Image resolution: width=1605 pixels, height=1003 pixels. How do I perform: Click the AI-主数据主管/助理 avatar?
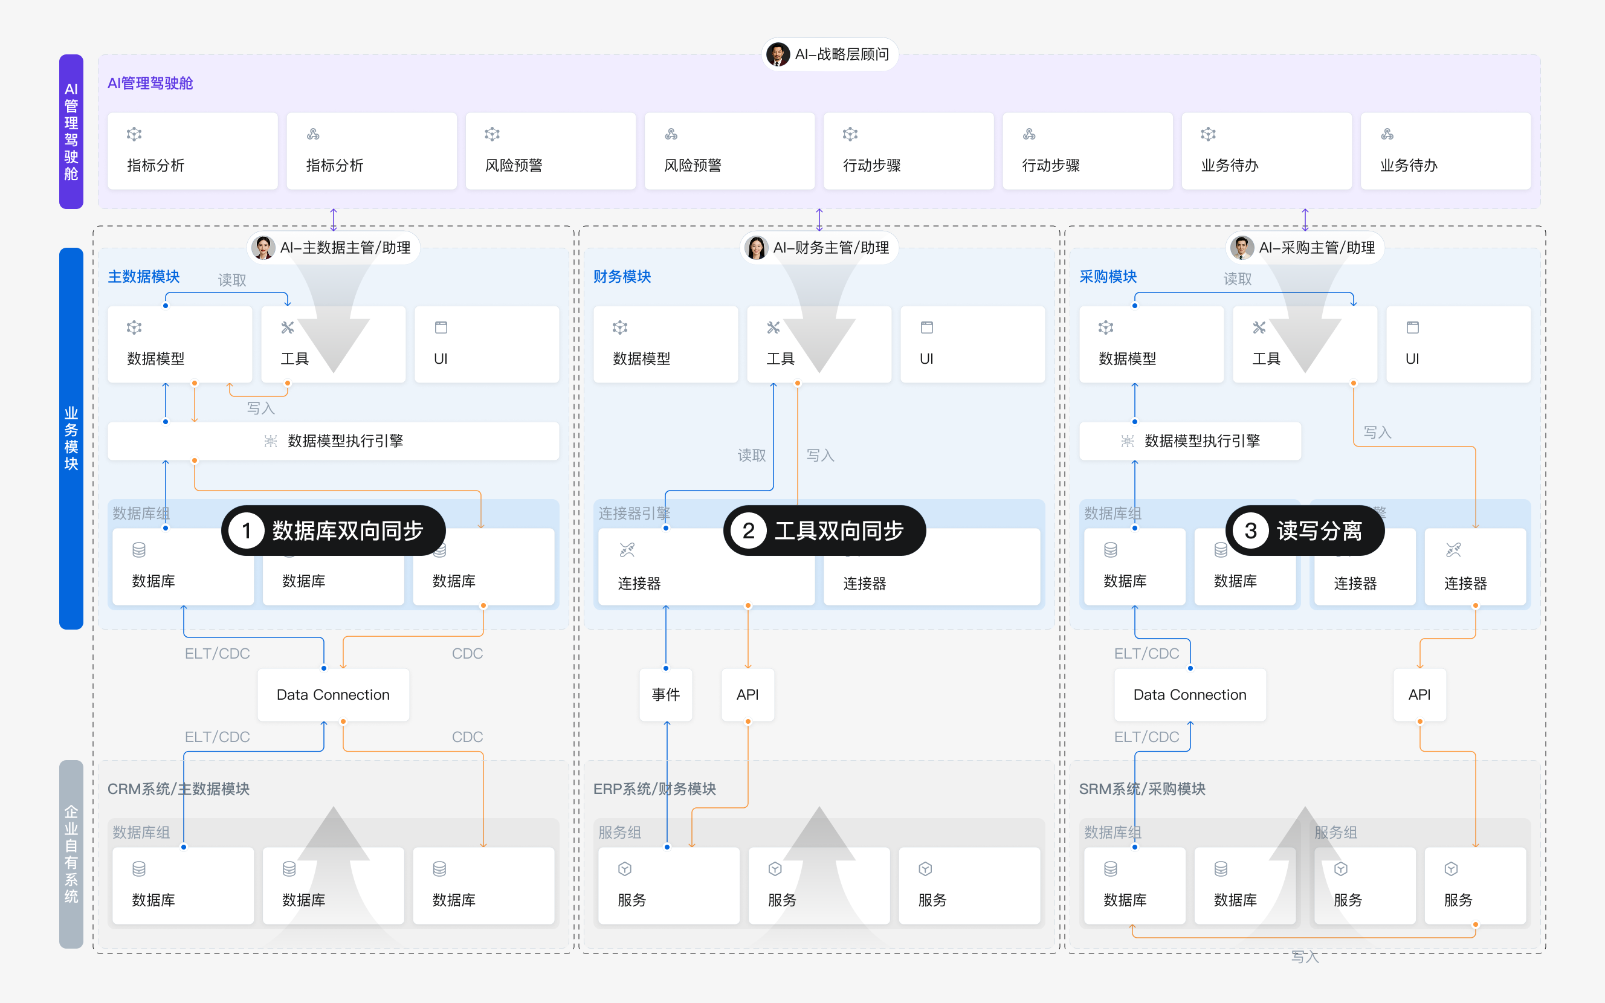click(263, 248)
